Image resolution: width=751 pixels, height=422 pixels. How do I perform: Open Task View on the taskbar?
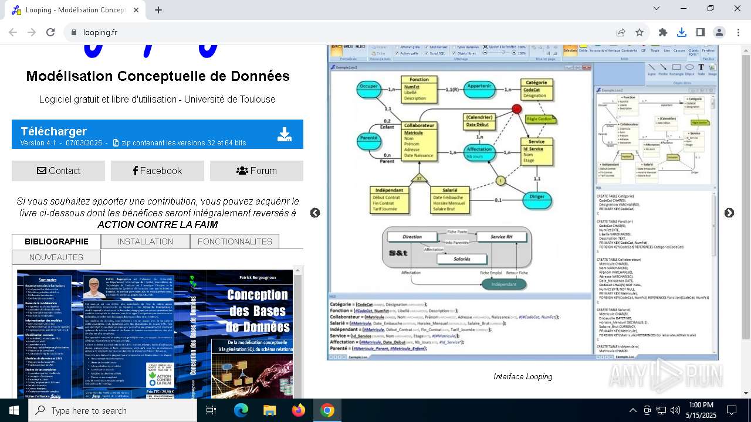[211, 410]
